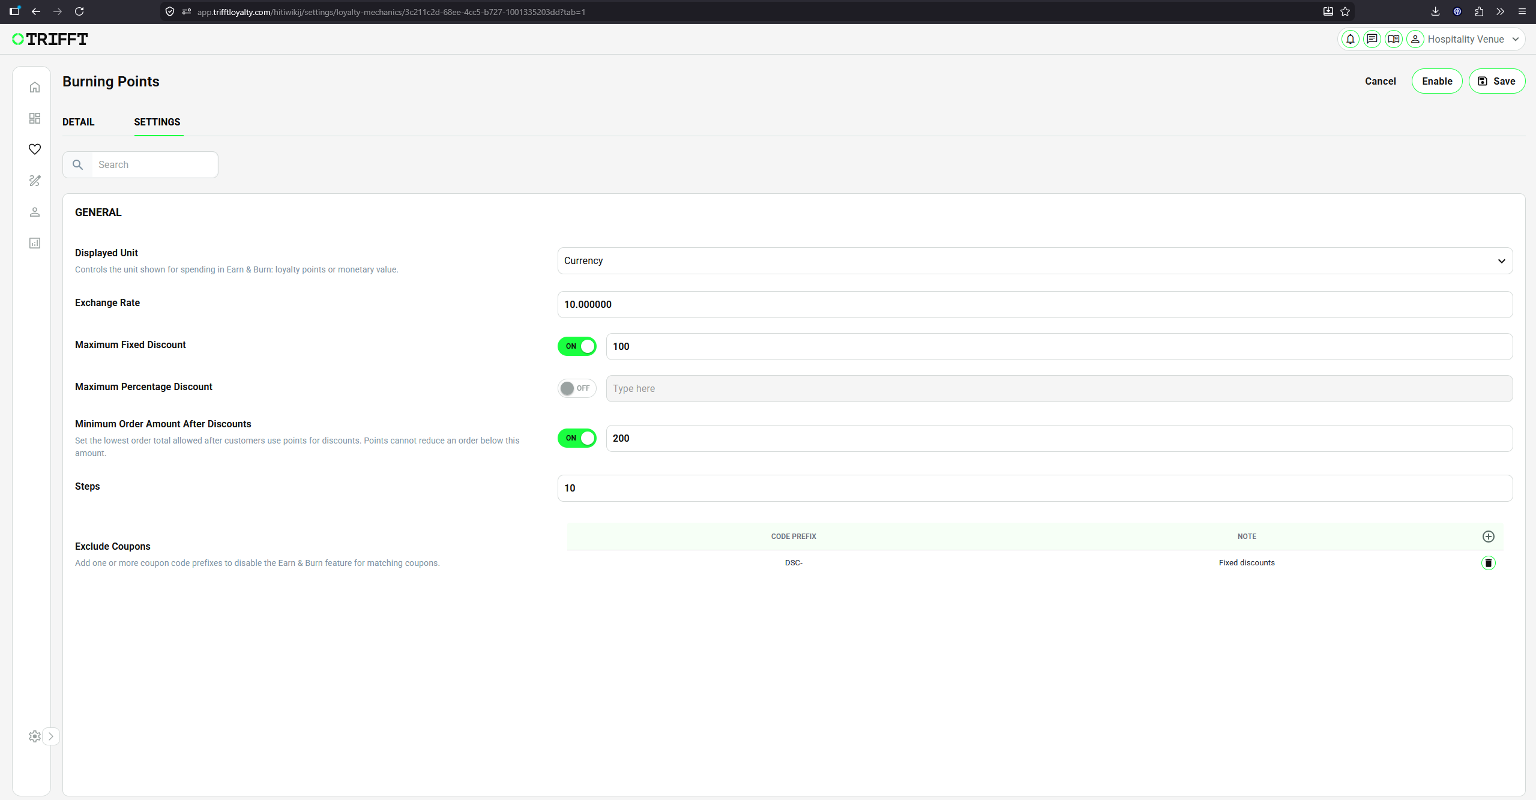
Task: Open the browser downloads icon
Action: pyautogui.click(x=1436, y=11)
